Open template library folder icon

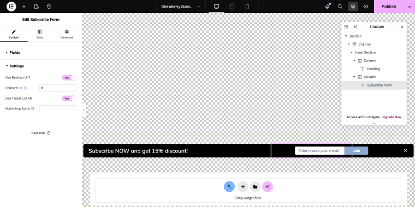(255, 187)
